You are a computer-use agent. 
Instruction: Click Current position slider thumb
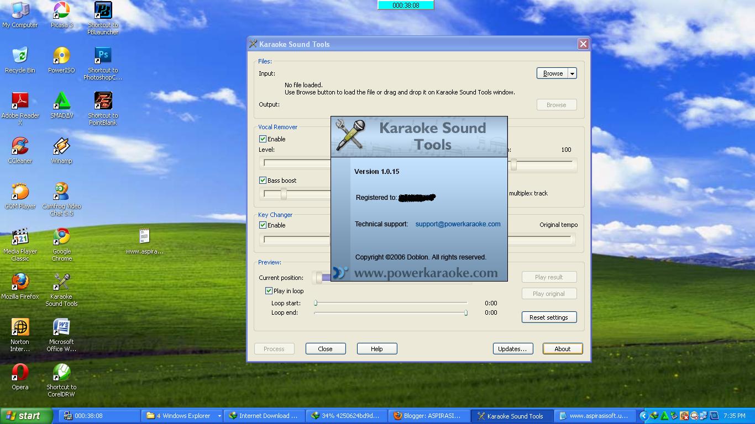pyautogui.click(x=319, y=278)
